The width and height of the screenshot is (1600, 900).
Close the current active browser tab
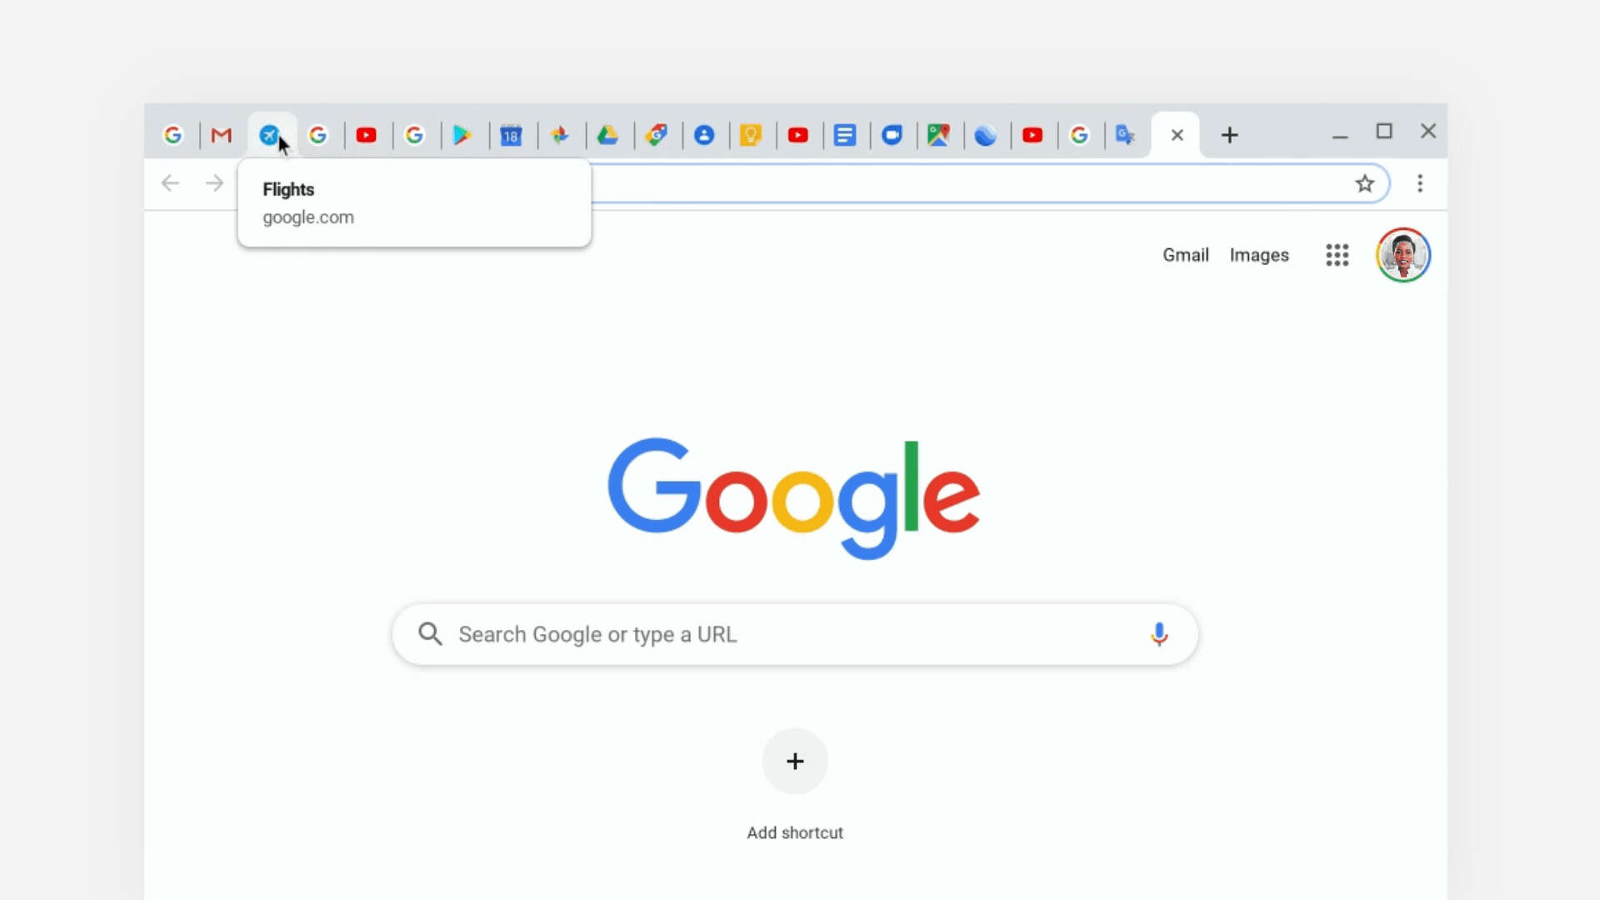pyautogui.click(x=1177, y=134)
